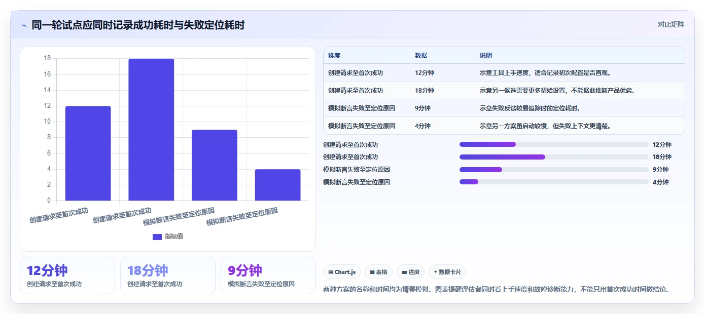This screenshot has height=314, width=705.
Task: Click the 说明 table column header
Action: pos(486,56)
